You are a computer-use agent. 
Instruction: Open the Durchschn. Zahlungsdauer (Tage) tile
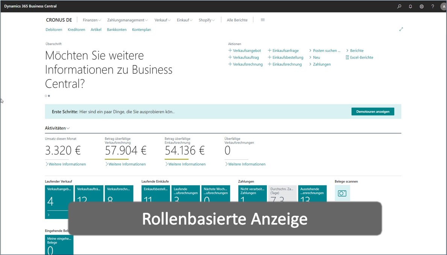point(282,193)
